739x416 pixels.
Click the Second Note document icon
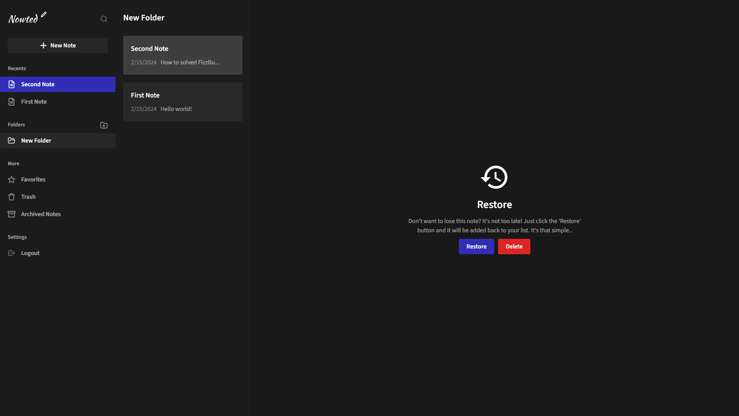tap(12, 84)
